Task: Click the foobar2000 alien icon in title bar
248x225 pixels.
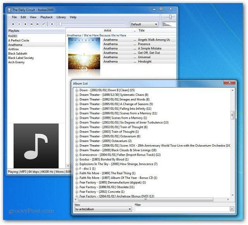Action: tap(9, 10)
